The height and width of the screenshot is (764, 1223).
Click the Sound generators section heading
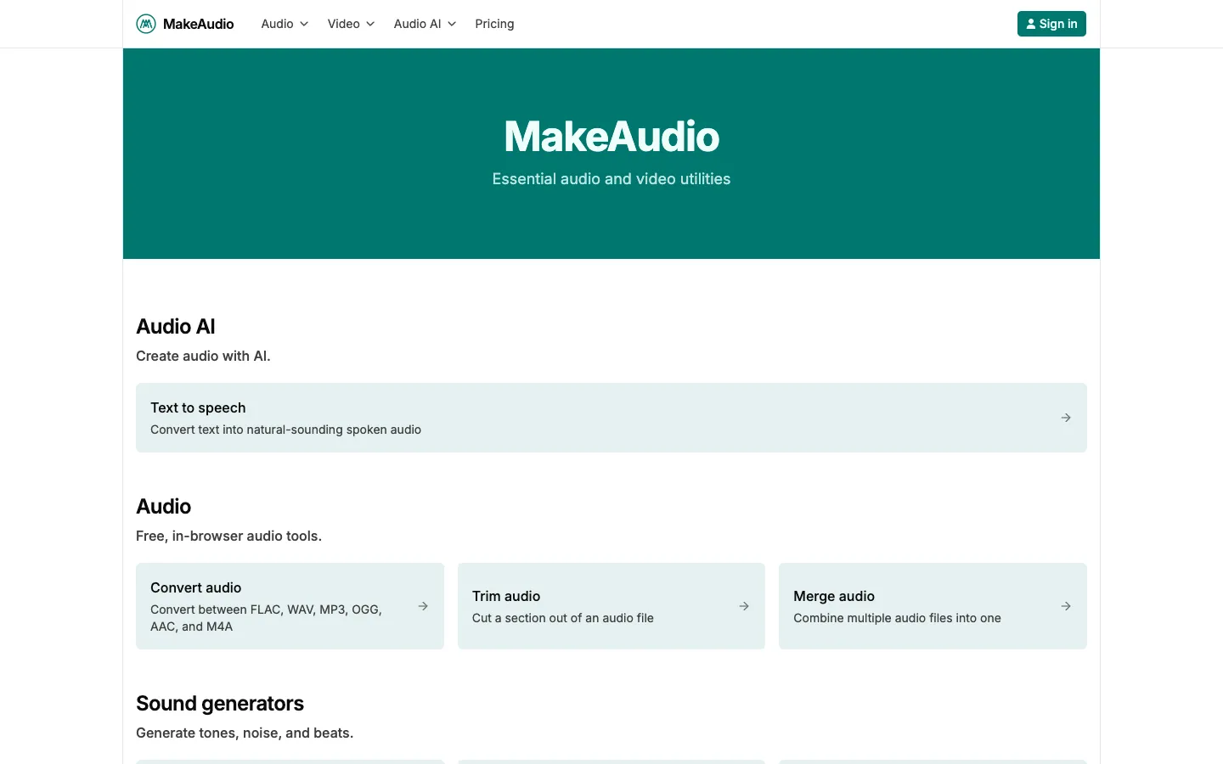[220, 704]
